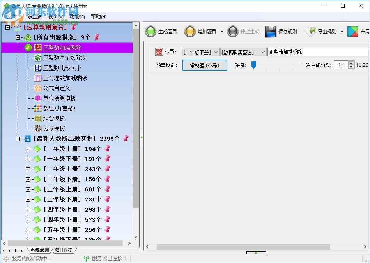The width and height of the screenshot is (370, 263).
Task: Click the 停止生成 stop button
Action: (234, 31)
